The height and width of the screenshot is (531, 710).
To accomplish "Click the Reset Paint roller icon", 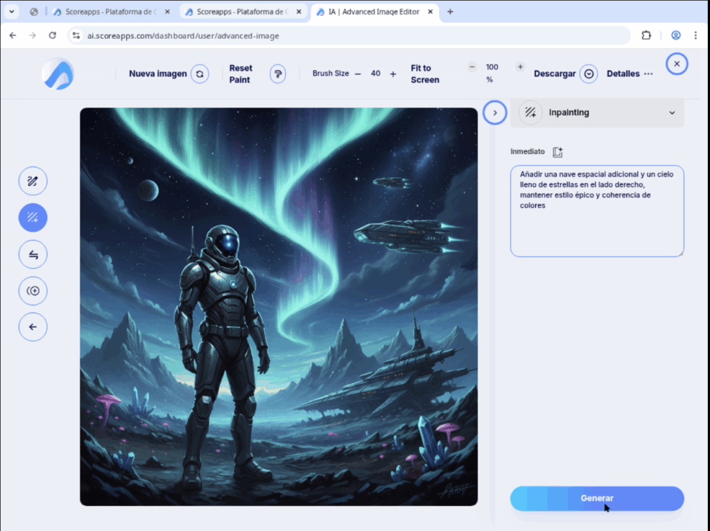I will [277, 73].
